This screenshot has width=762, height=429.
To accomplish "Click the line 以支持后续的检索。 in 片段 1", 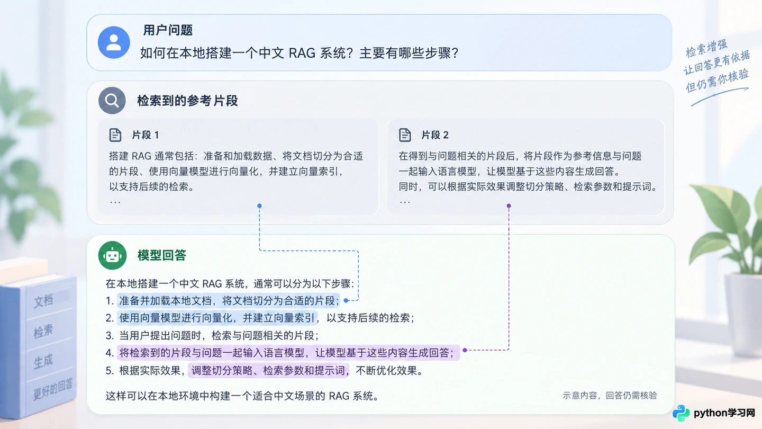I will point(152,186).
